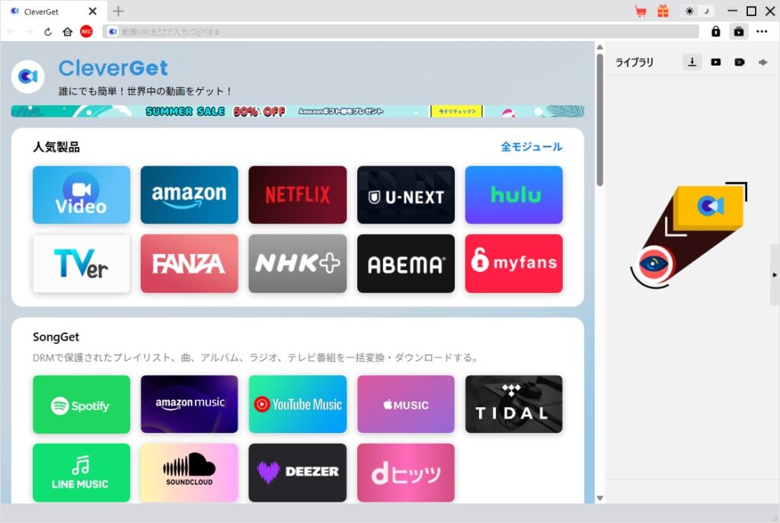Go forward with the forward arrow

(x=29, y=32)
